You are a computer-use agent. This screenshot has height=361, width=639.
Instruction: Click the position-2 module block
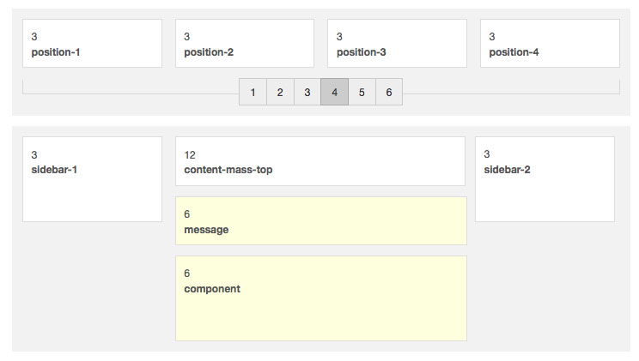pos(245,44)
